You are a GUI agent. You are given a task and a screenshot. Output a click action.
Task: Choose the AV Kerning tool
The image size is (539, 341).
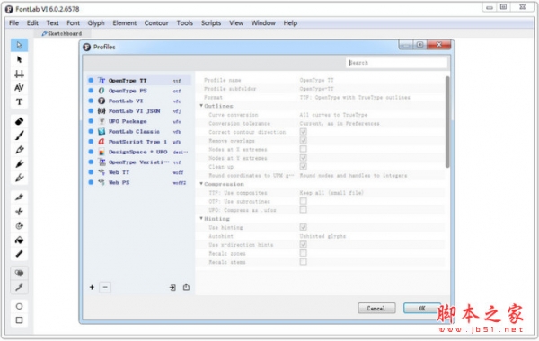pos(19,88)
